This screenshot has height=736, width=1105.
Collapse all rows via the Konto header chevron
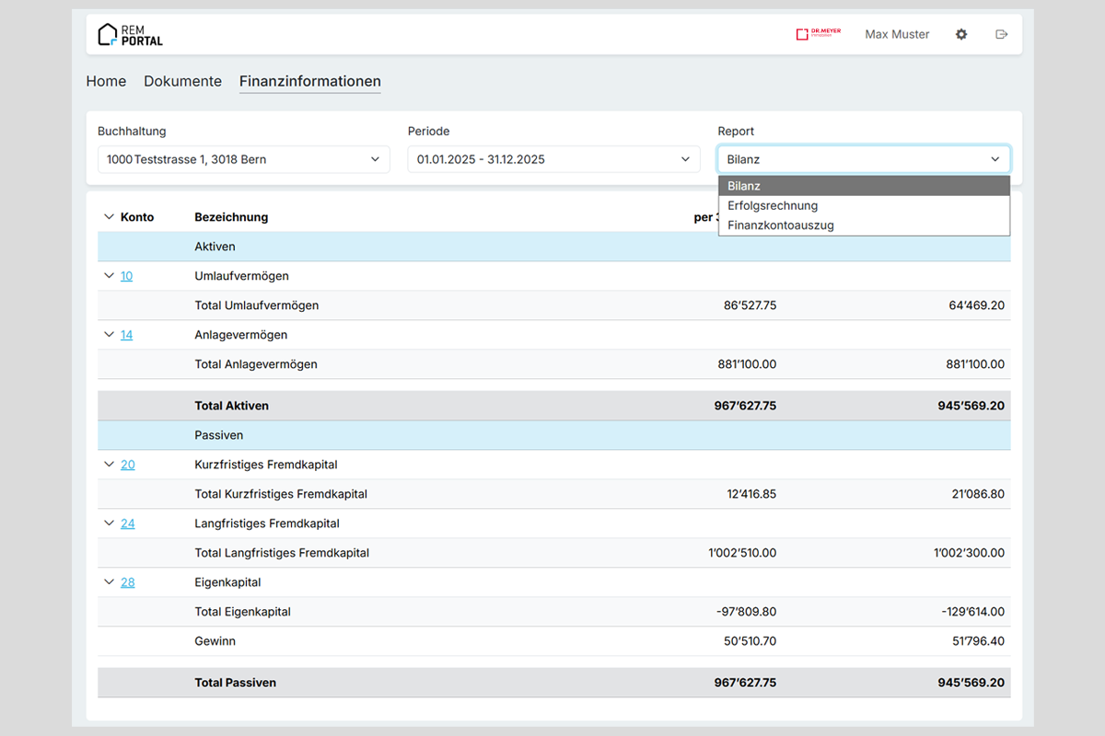110,217
